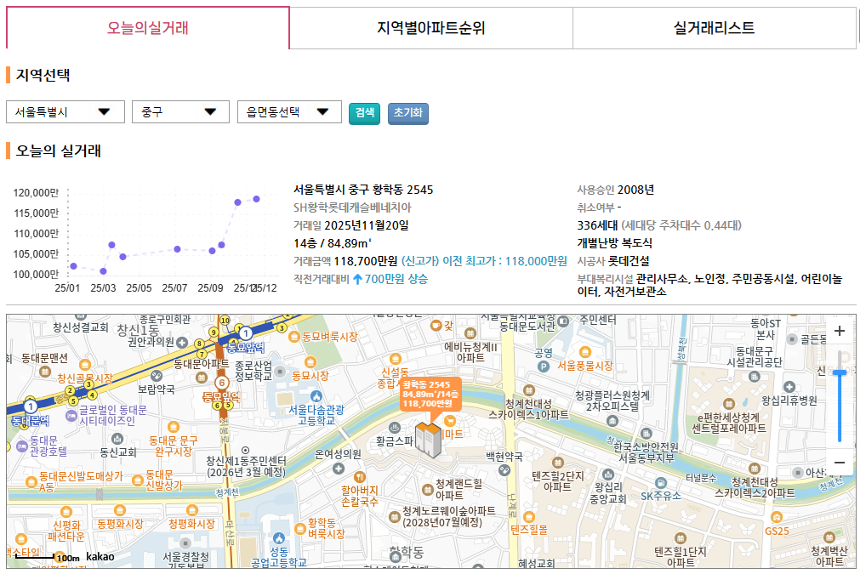860x574 pixels.
Task: Click the 동묘앞역 line 6 station icon
Action: 221,383
